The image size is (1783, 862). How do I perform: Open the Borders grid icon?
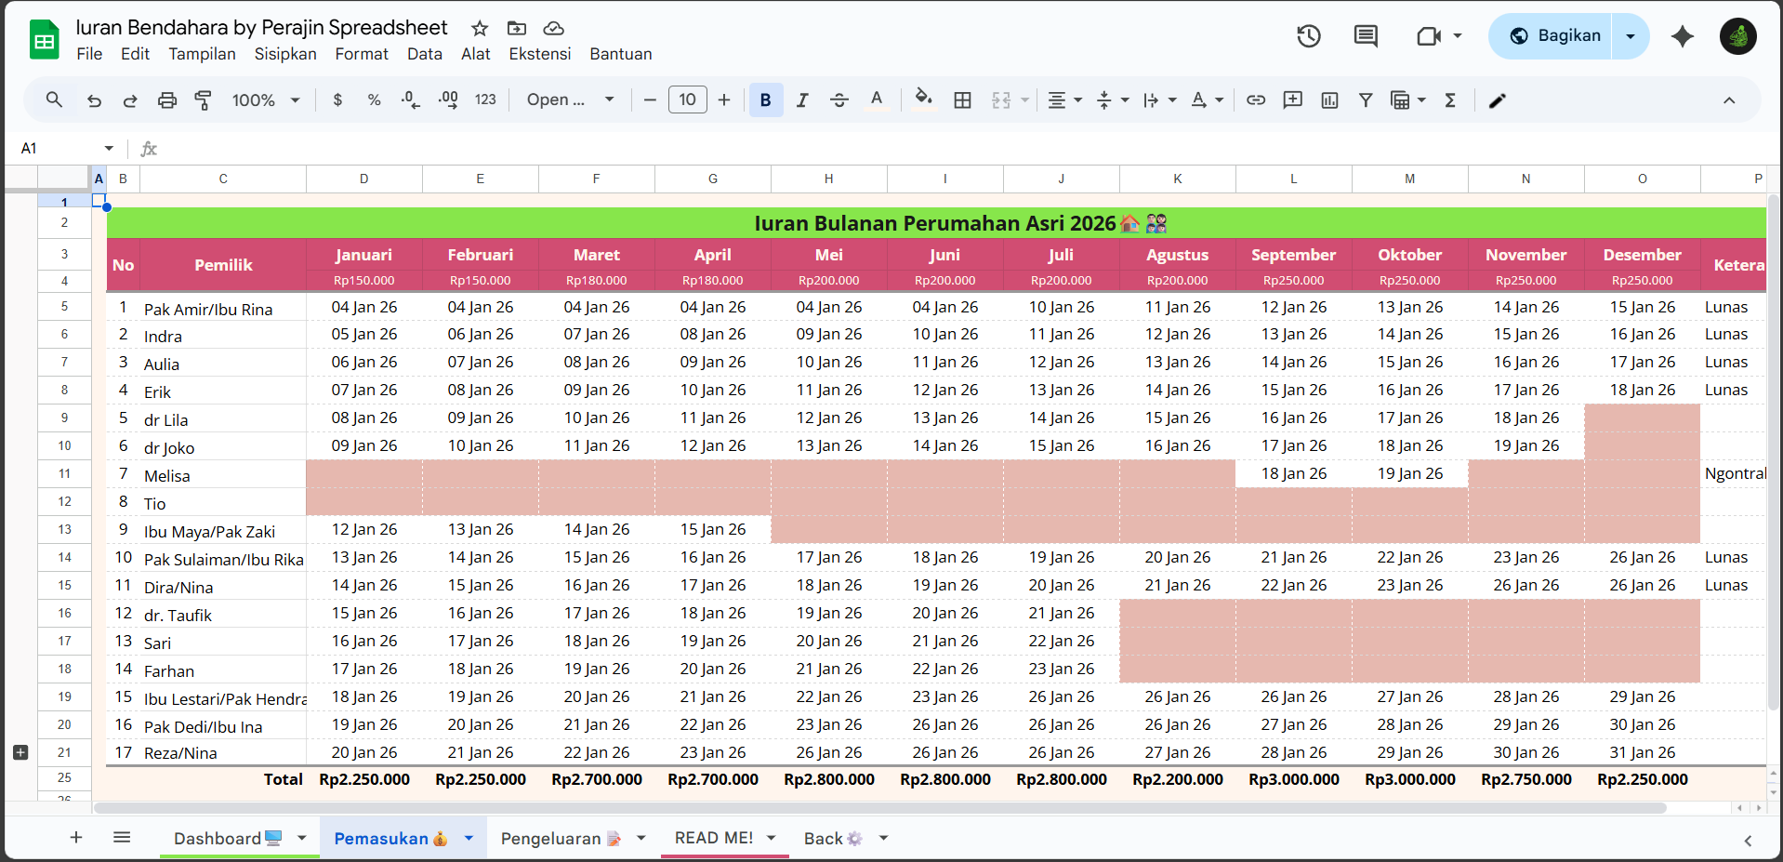963,99
